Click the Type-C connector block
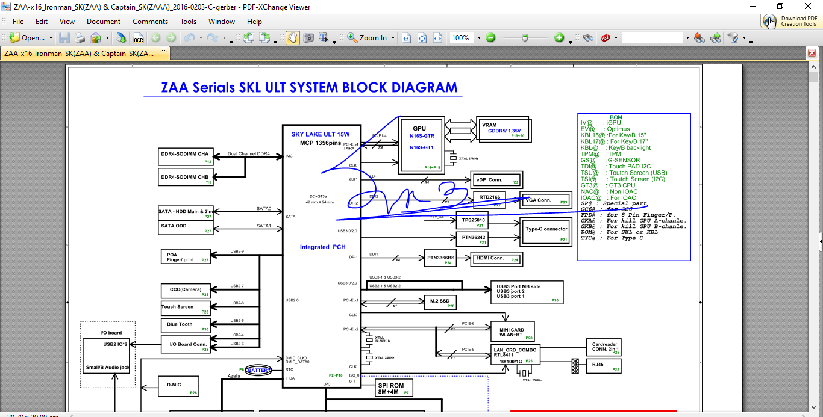This screenshot has height=417, width=823. [546, 233]
